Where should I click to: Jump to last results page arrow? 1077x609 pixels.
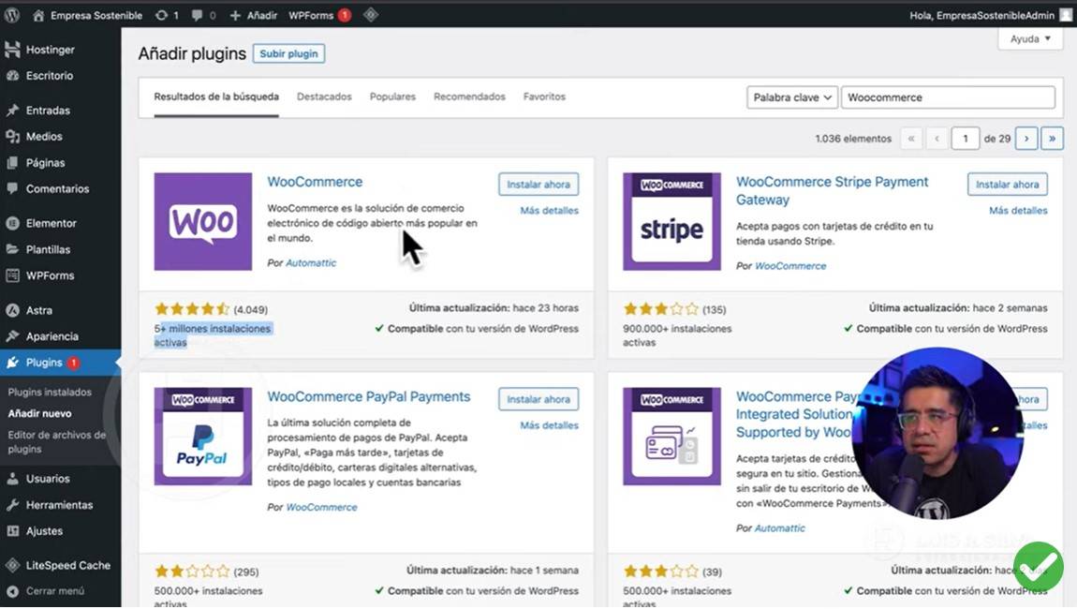pyautogui.click(x=1052, y=138)
